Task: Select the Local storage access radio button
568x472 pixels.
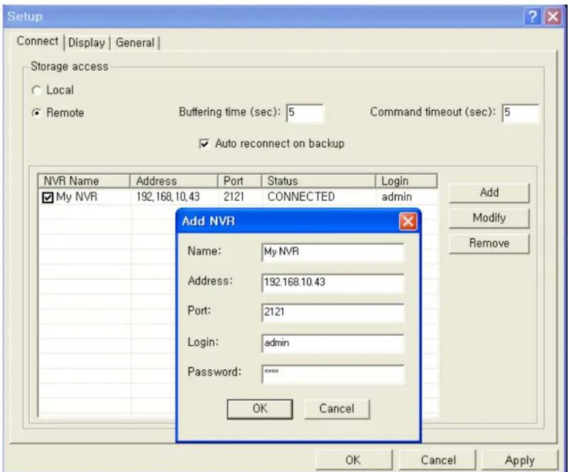Action: click(36, 90)
